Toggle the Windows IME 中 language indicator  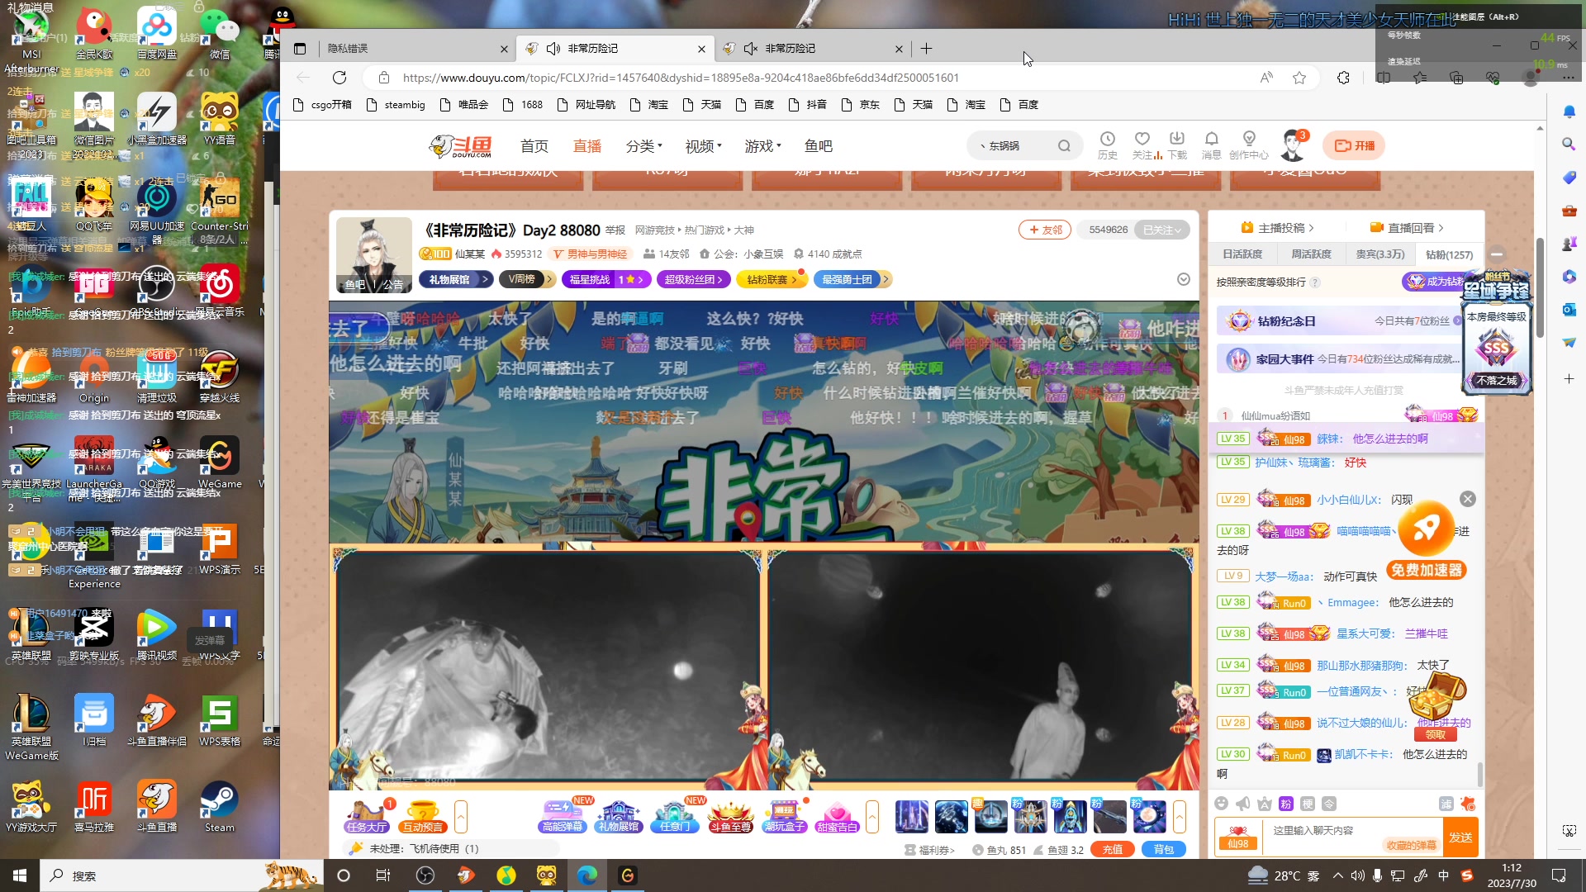point(1443,875)
